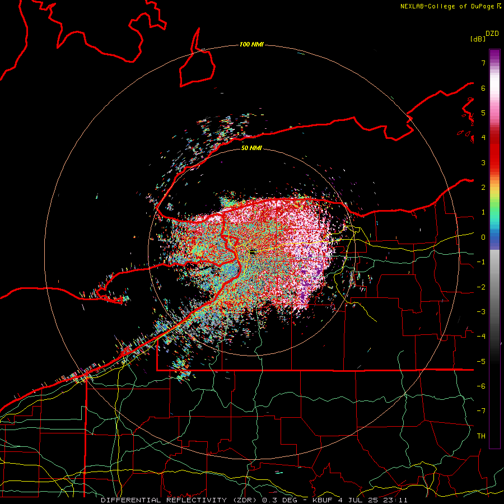This screenshot has height=504, width=504.
Task: Click the [dB] unit label
Action: click(478, 39)
